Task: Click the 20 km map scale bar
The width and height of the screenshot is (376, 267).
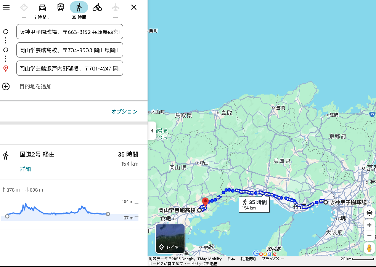Action: pyautogui.click(x=357, y=259)
